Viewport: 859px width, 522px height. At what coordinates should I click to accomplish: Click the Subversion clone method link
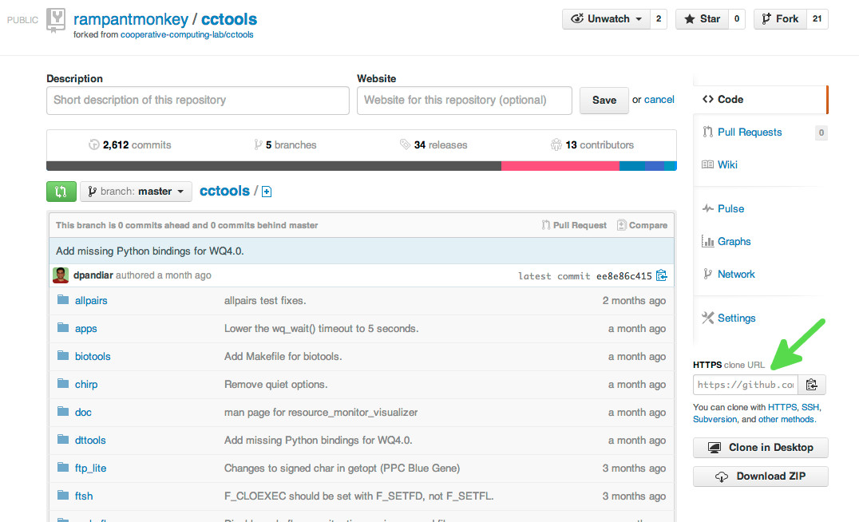[x=715, y=419]
